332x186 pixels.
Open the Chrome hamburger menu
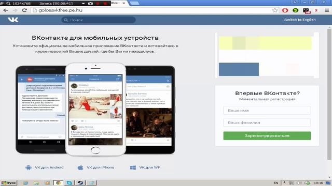pos(327,10)
